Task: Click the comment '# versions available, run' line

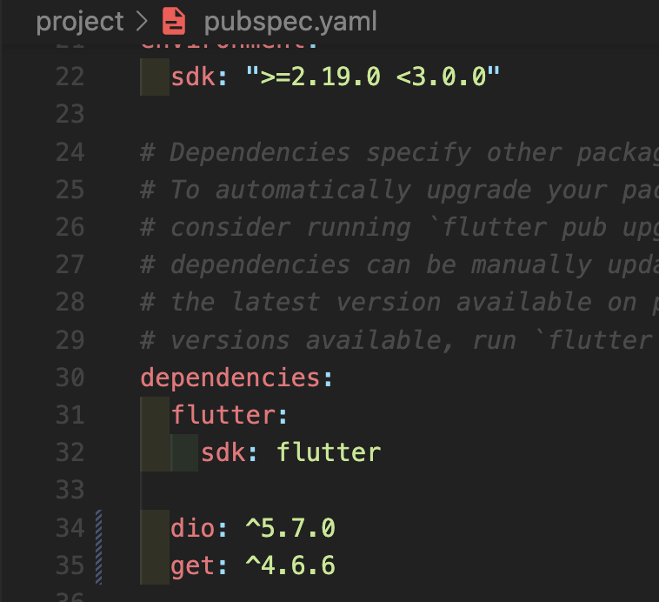Action: pos(329,340)
